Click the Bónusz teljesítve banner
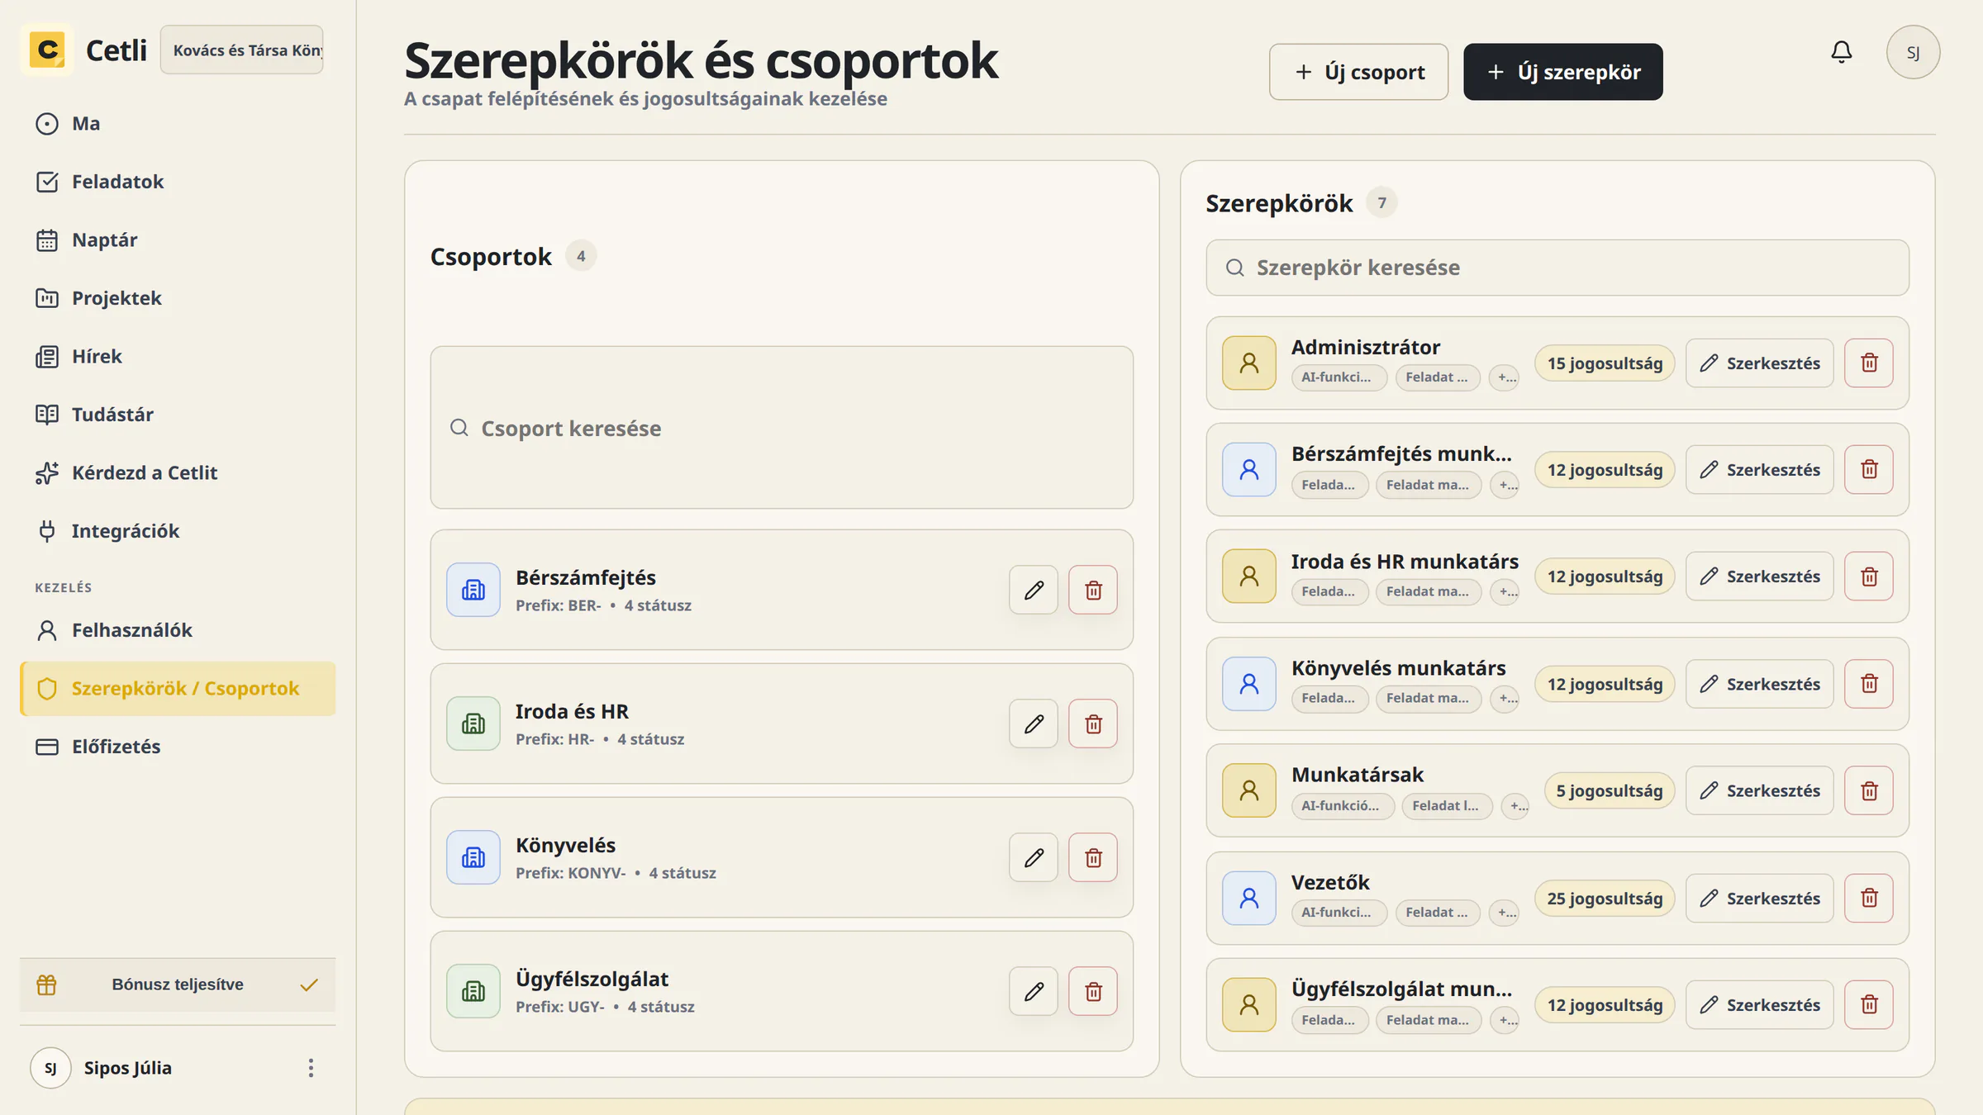The width and height of the screenshot is (1983, 1115). tap(178, 985)
